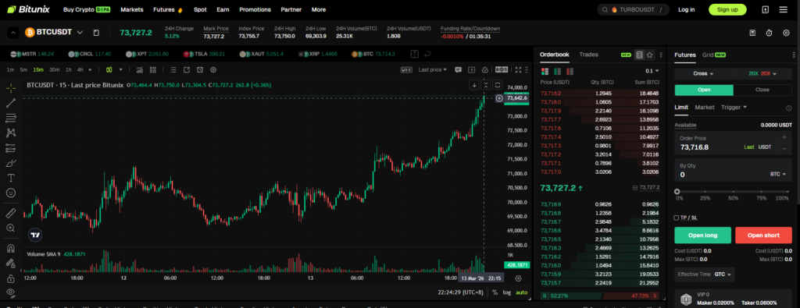Open chart settings gear in toolbar
The height and width of the screenshot is (308, 800).
coord(213,69)
